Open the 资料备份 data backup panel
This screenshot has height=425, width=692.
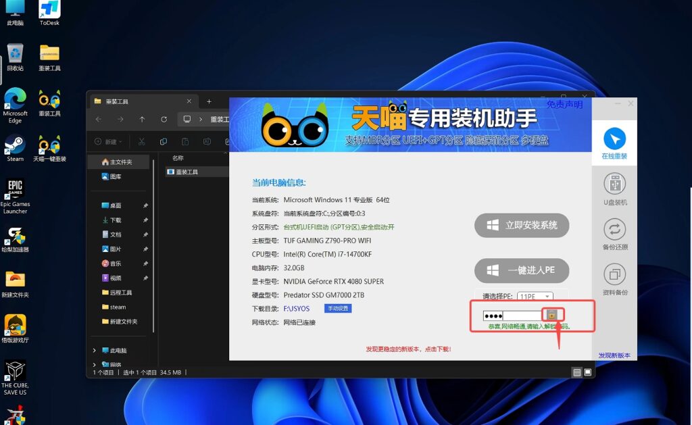point(614,280)
